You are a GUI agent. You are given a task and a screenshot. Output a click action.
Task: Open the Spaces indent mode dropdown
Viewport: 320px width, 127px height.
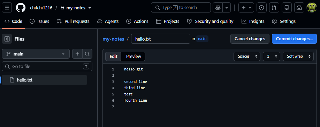(247, 56)
